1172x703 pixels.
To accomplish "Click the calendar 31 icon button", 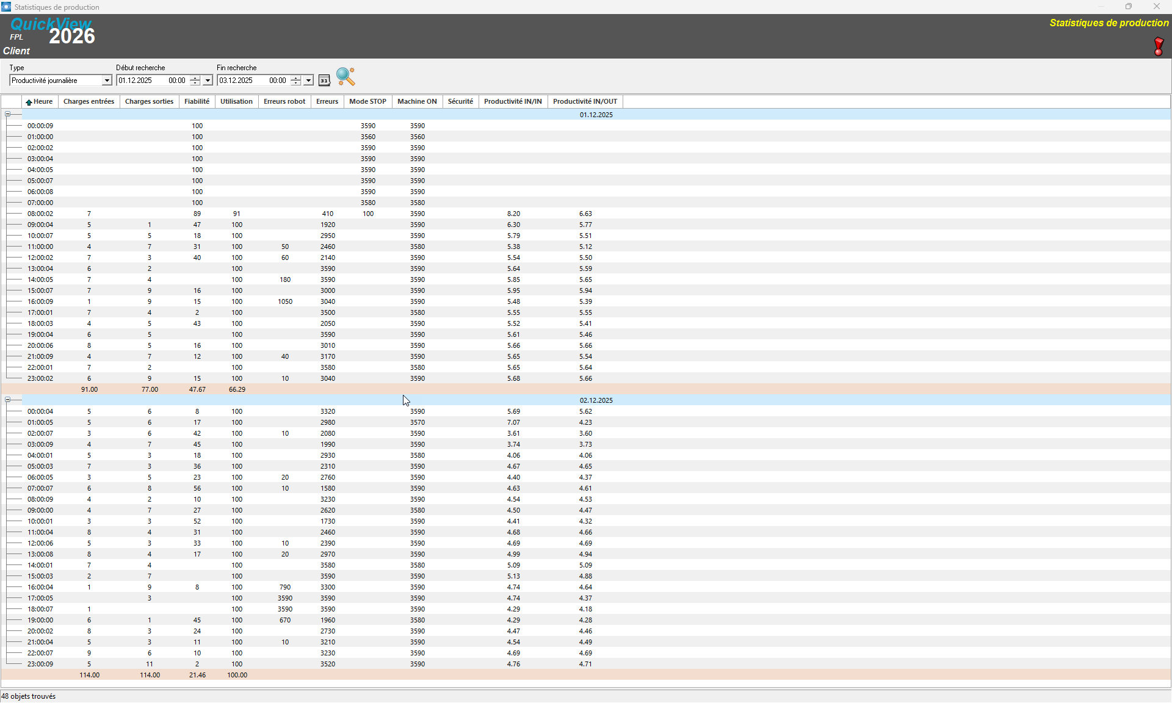I will (x=324, y=81).
